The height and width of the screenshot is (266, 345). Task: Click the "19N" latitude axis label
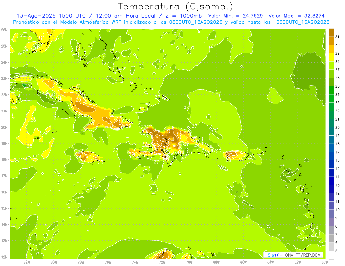pyautogui.click(x=4, y=143)
